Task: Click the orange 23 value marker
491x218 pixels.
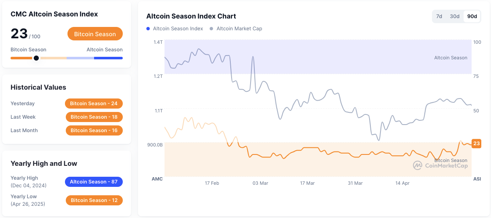Action: pyautogui.click(x=476, y=144)
